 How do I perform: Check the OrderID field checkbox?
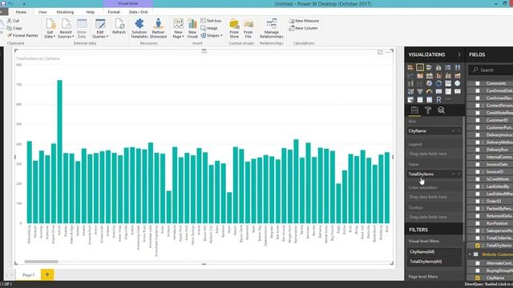coord(478,201)
